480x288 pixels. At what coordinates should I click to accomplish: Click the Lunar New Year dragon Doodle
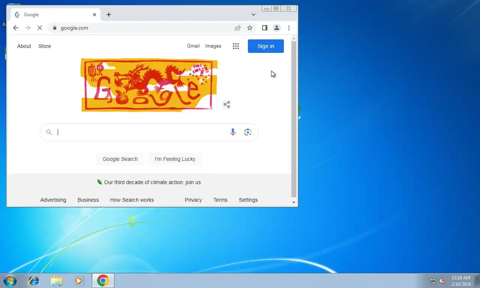(149, 85)
